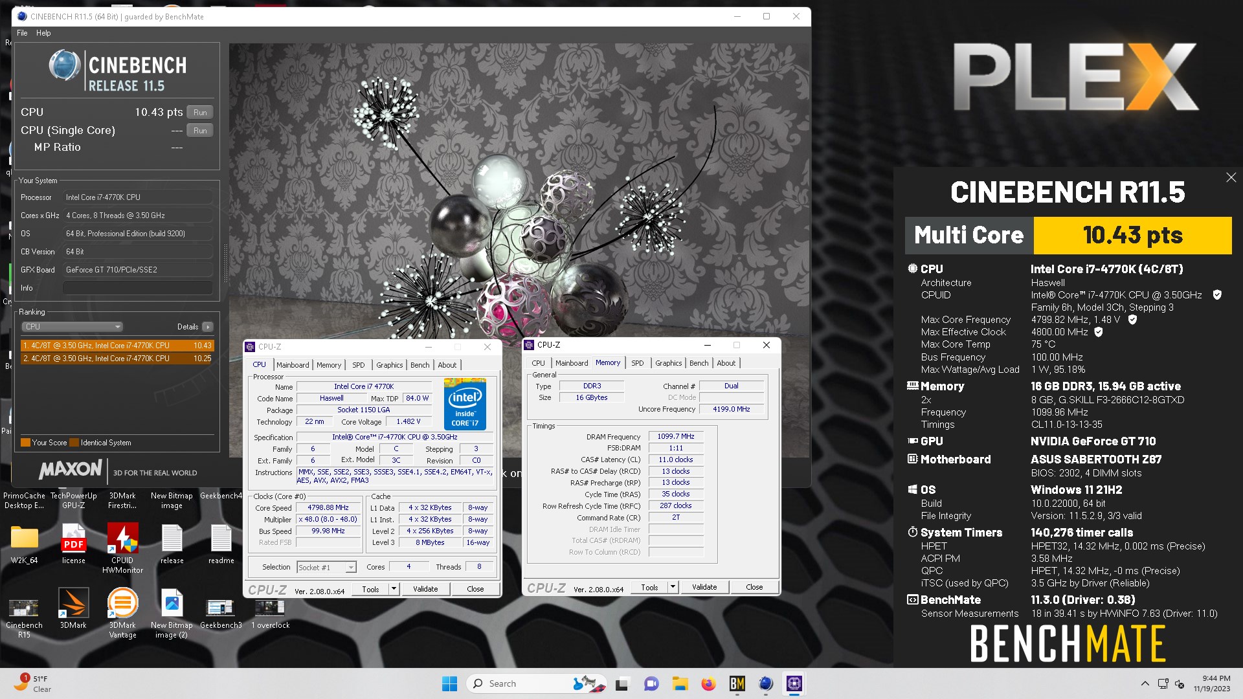This screenshot has width=1243, height=699.
Task: Open New Bitmap image (2) file
Action: coord(172,613)
